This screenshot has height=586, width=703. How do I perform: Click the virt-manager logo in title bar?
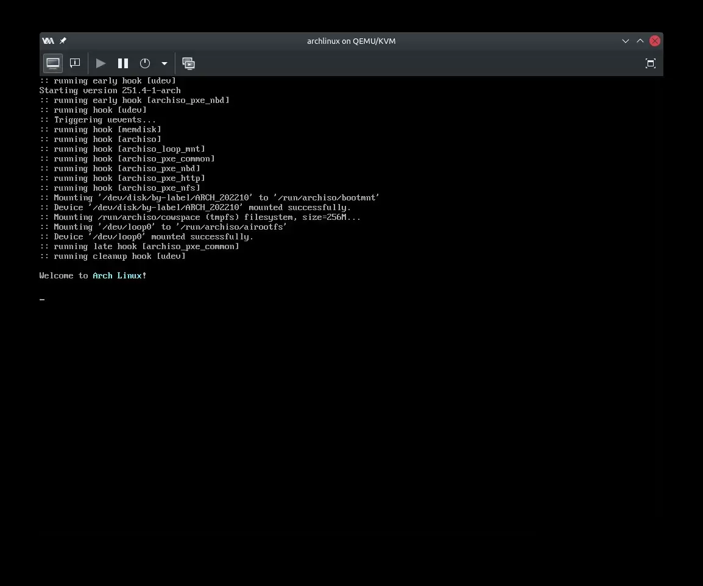point(48,41)
